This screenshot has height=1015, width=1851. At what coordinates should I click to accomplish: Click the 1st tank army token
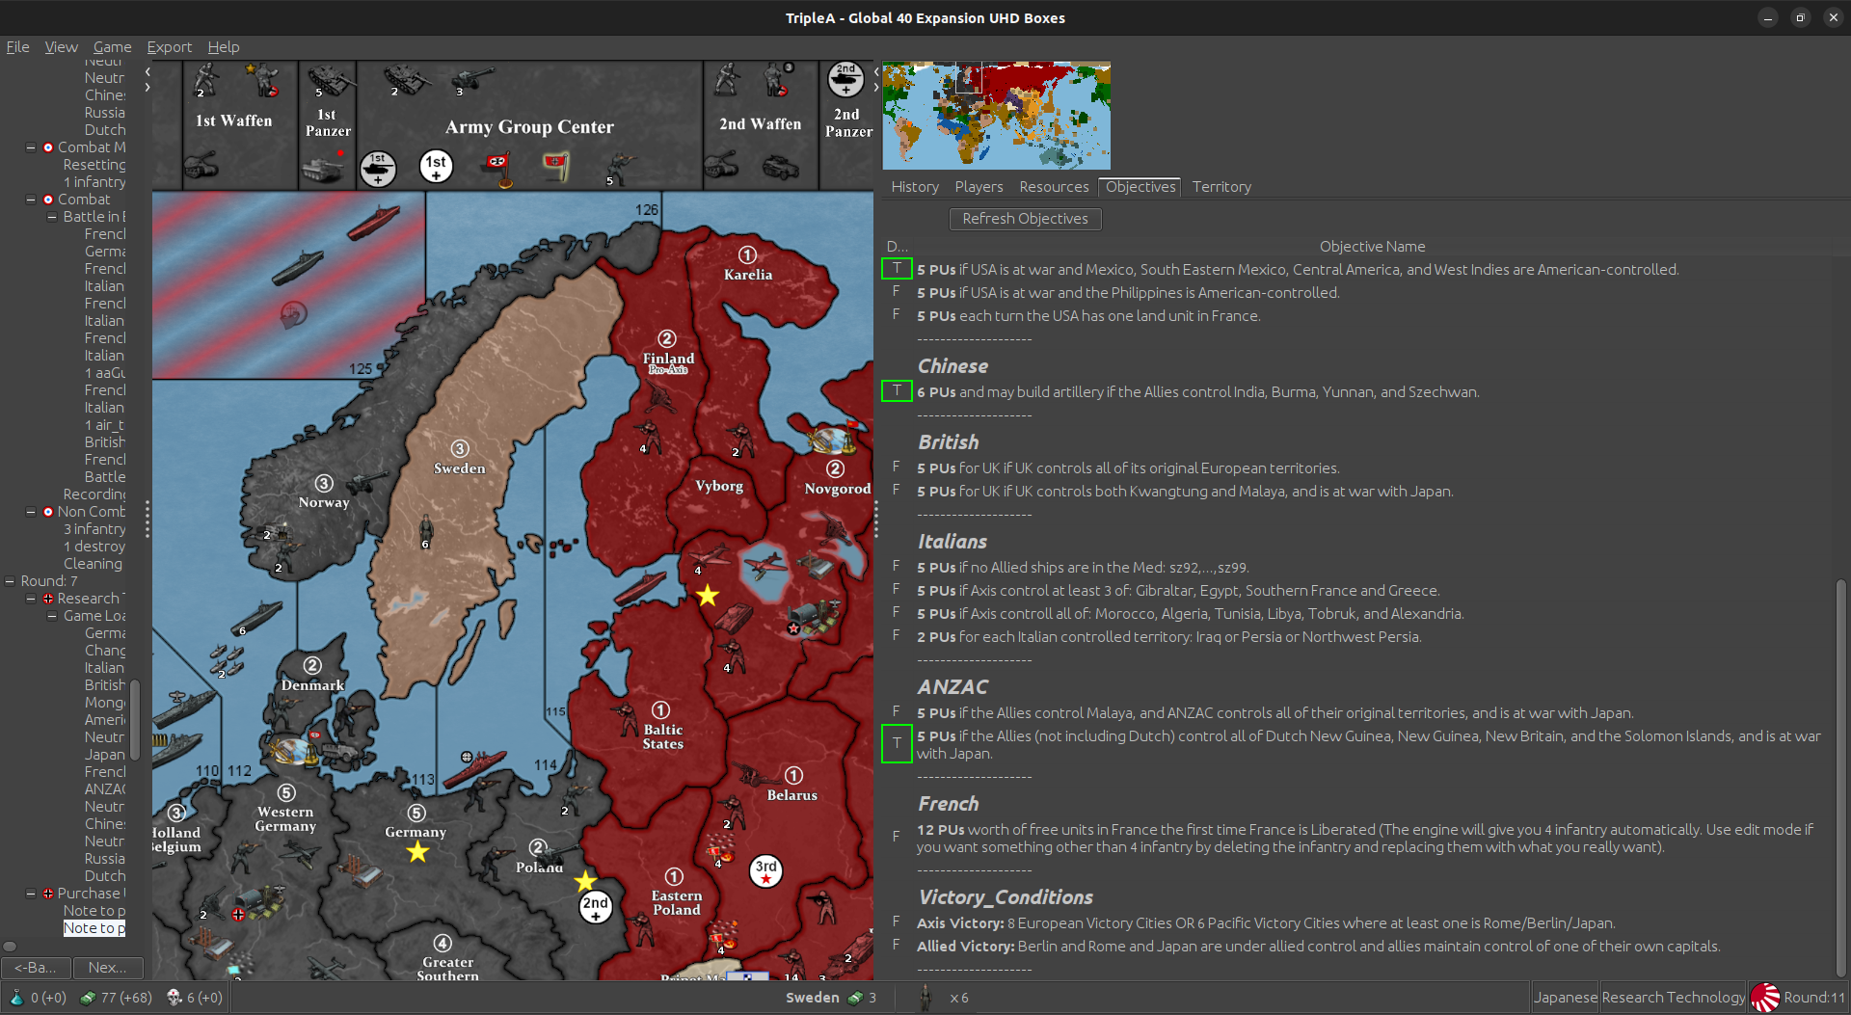pyautogui.click(x=378, y=169)
